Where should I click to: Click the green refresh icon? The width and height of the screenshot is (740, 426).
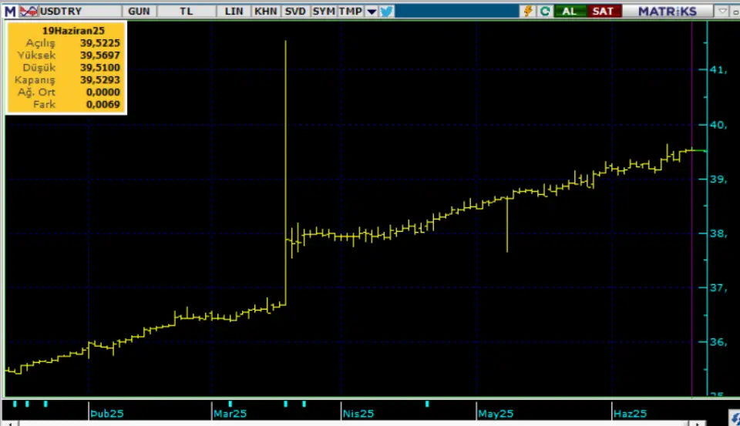(545, 11)
